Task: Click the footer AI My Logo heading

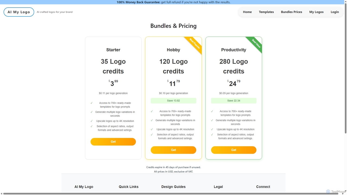Action: tap(84, 187)
